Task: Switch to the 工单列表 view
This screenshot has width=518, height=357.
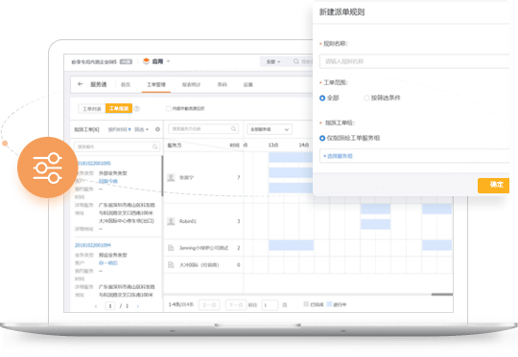Action: pos(92,108)
